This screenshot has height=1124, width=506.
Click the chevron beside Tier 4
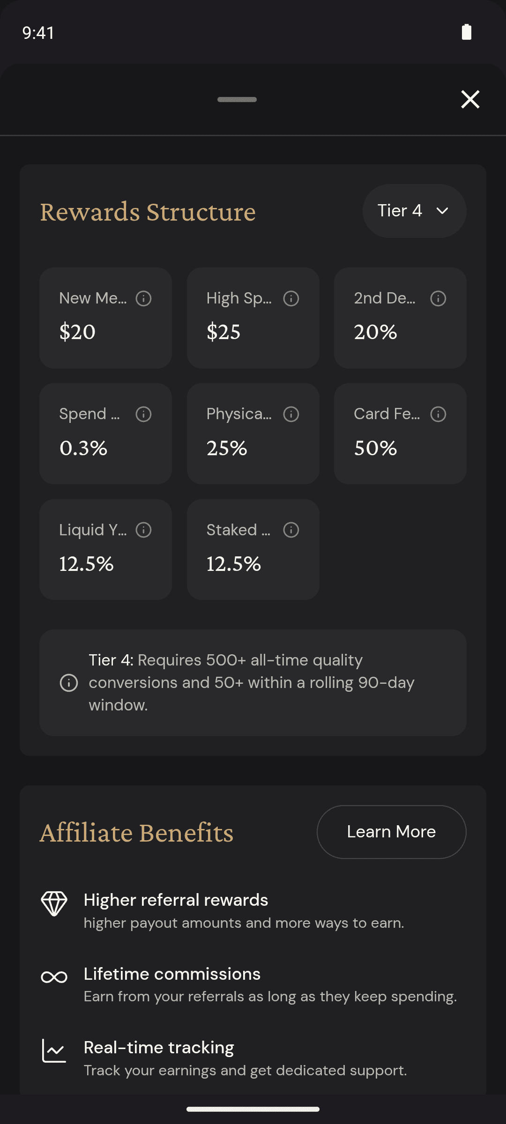point(442,211)
